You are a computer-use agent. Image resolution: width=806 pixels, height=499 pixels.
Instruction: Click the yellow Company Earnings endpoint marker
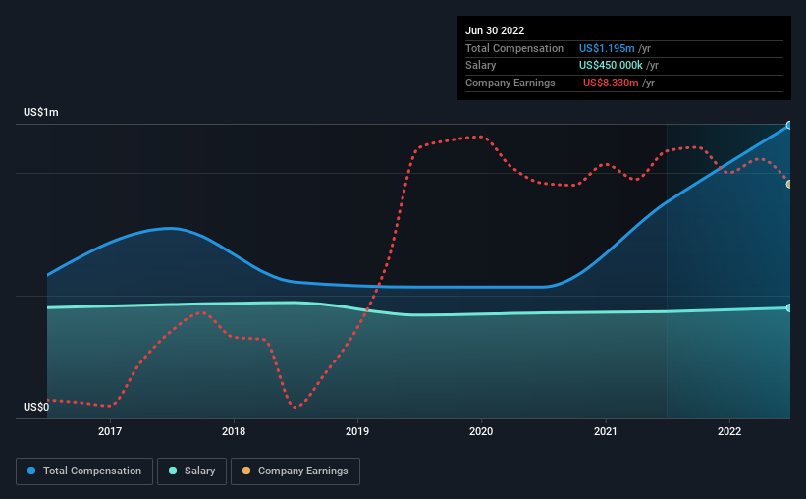point(789,184)
